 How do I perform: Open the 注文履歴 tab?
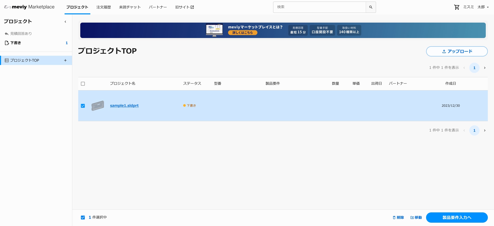(x=104, y=7)
